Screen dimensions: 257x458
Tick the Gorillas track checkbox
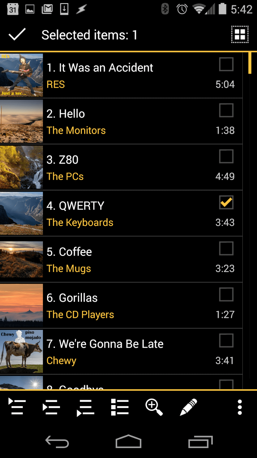point(226,294)
